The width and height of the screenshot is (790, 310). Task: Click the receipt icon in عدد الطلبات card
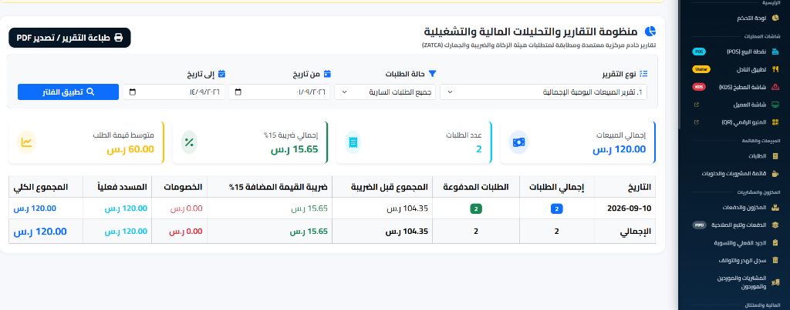coord(353,142)
